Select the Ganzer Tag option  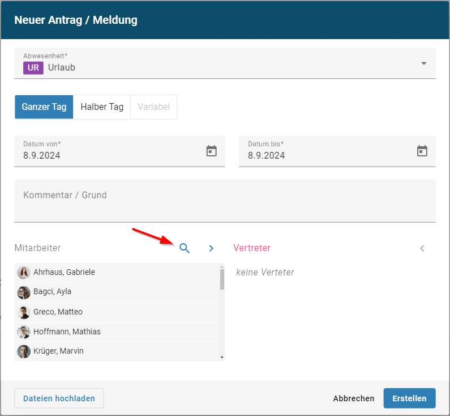click(44, 107)
